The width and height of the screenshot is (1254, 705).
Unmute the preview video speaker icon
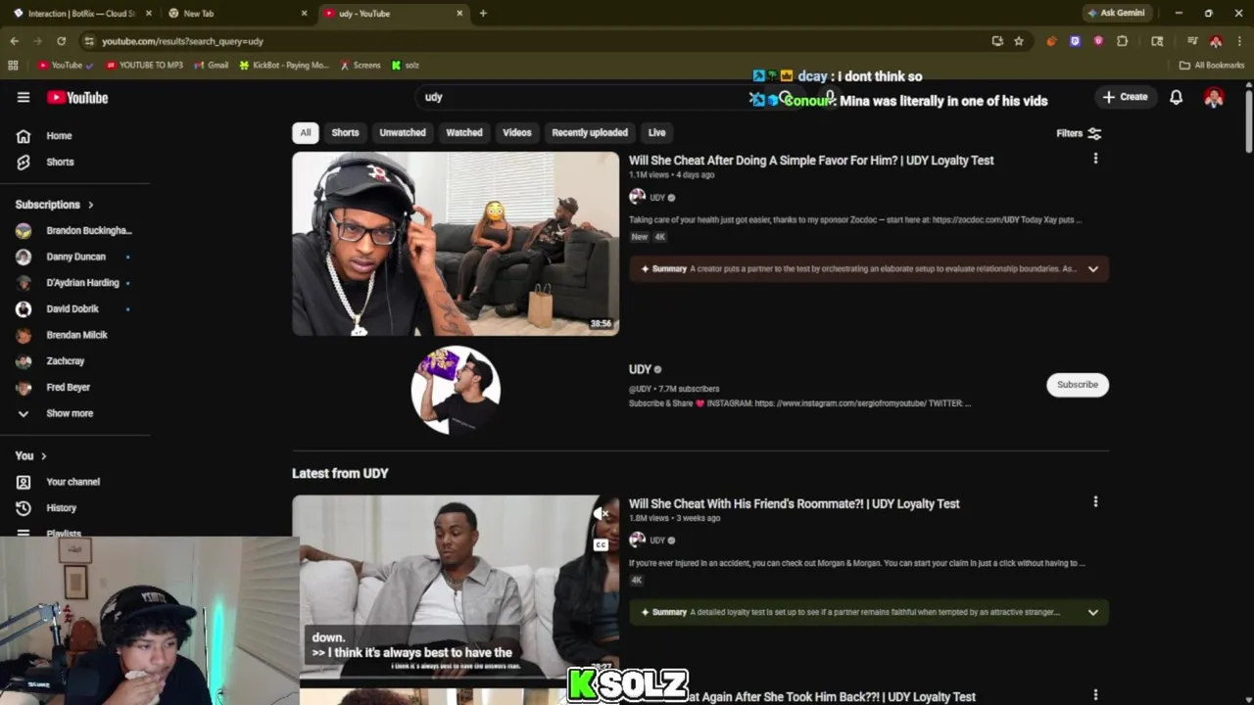click(x=601, y=514)
